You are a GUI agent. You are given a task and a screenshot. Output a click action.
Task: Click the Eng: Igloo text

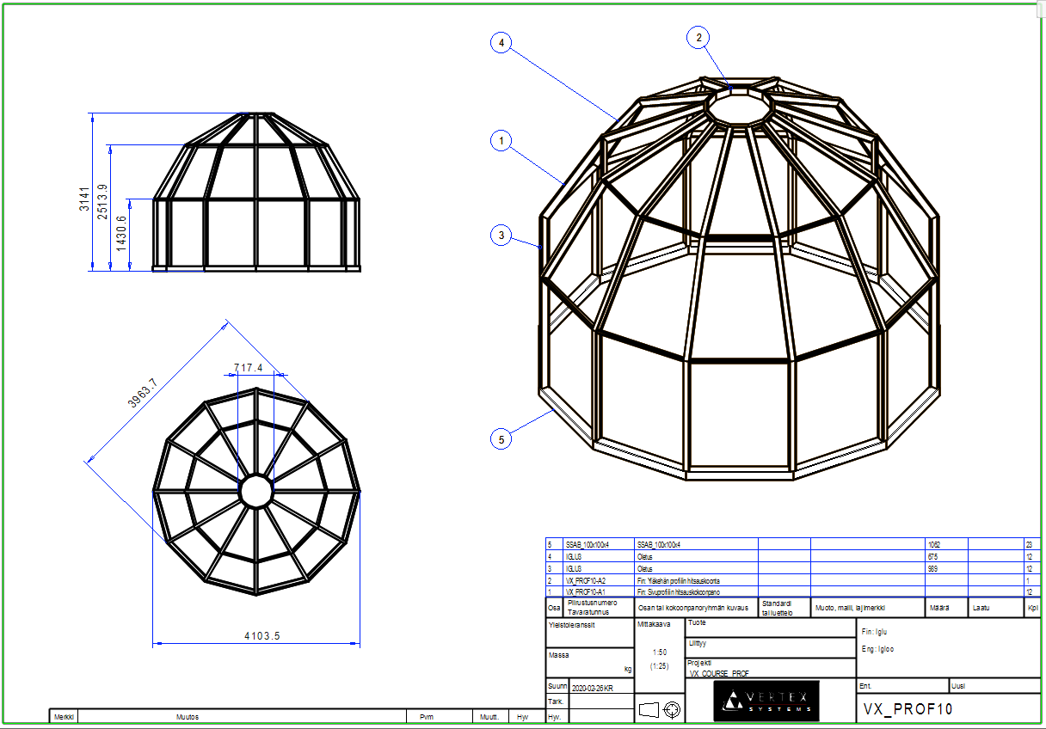pos(877,649)
